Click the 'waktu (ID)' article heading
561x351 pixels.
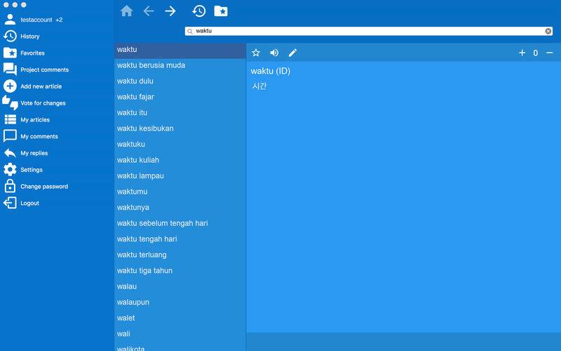[271, 71]
